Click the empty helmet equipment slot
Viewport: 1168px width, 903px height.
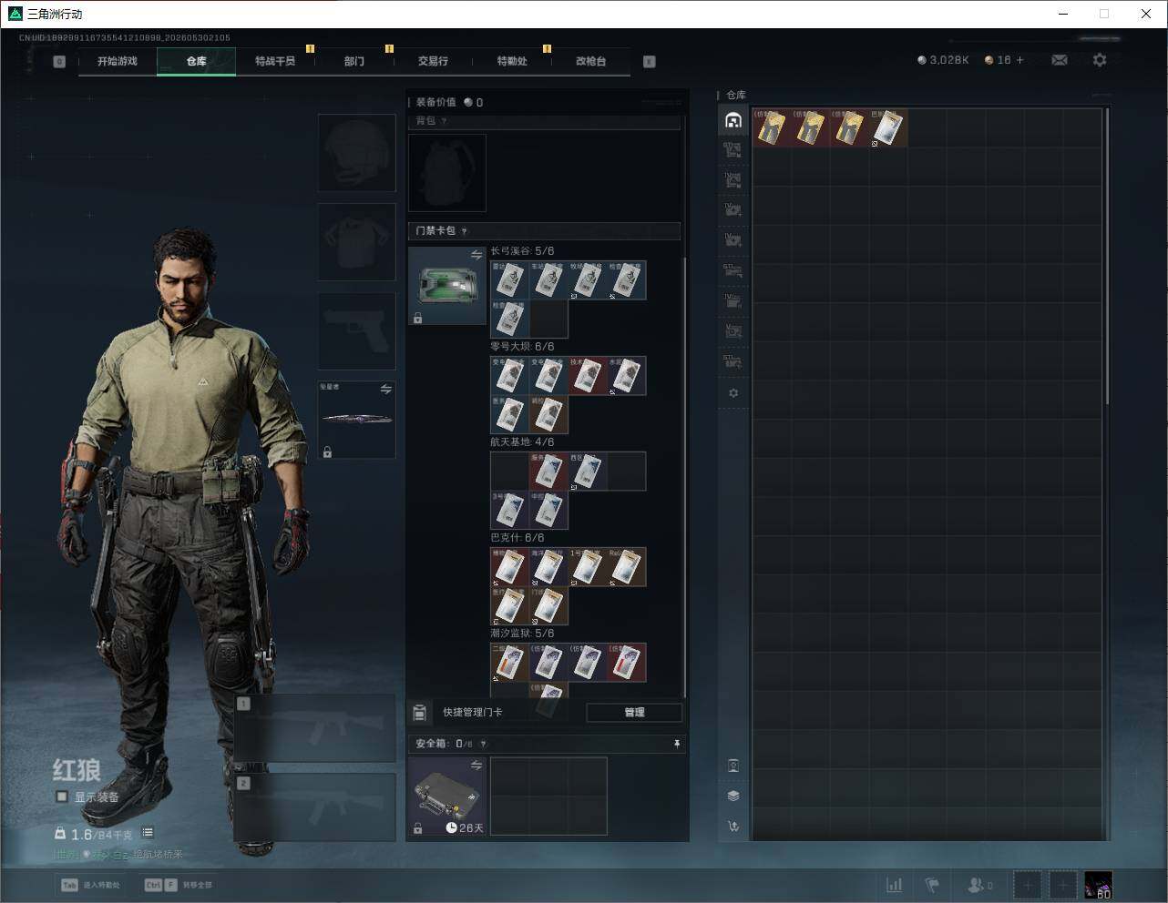coord(357,153)
